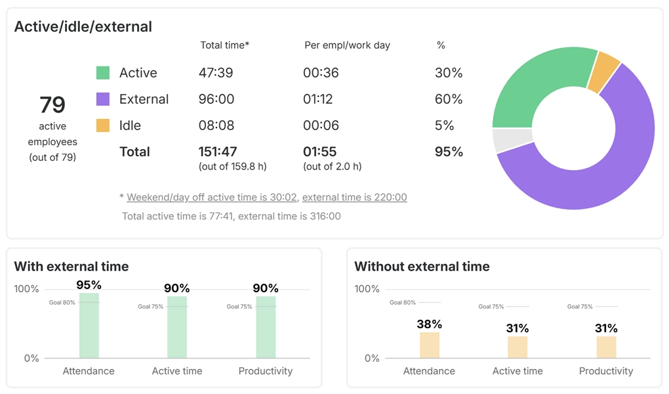Click the green Active legend swatch

[102, 73]
